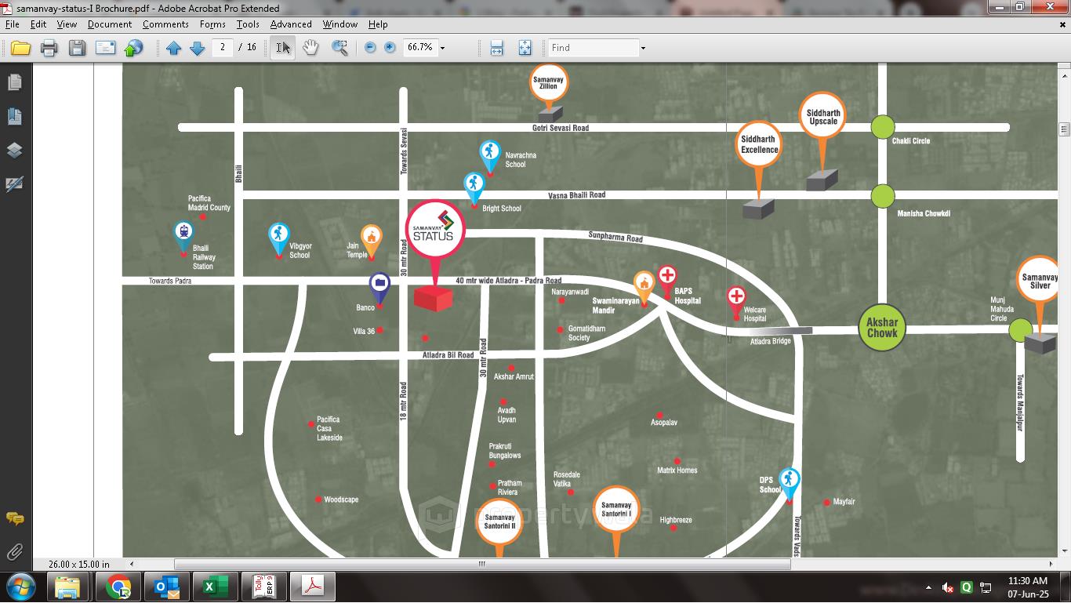Open the Edit menu
1071x603 pixels.
[38, 24]
